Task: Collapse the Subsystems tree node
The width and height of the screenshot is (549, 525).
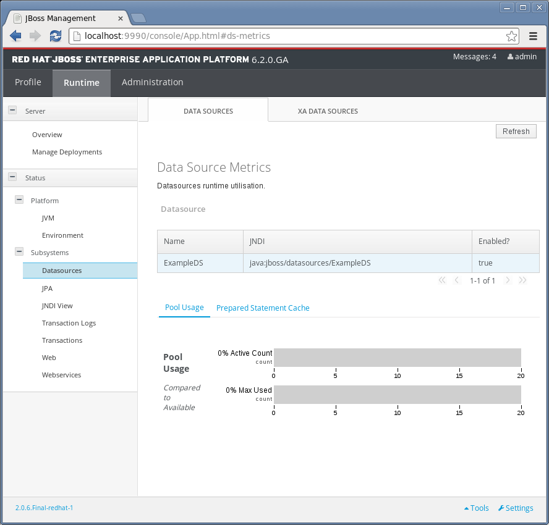Action: tap(19, 252)
